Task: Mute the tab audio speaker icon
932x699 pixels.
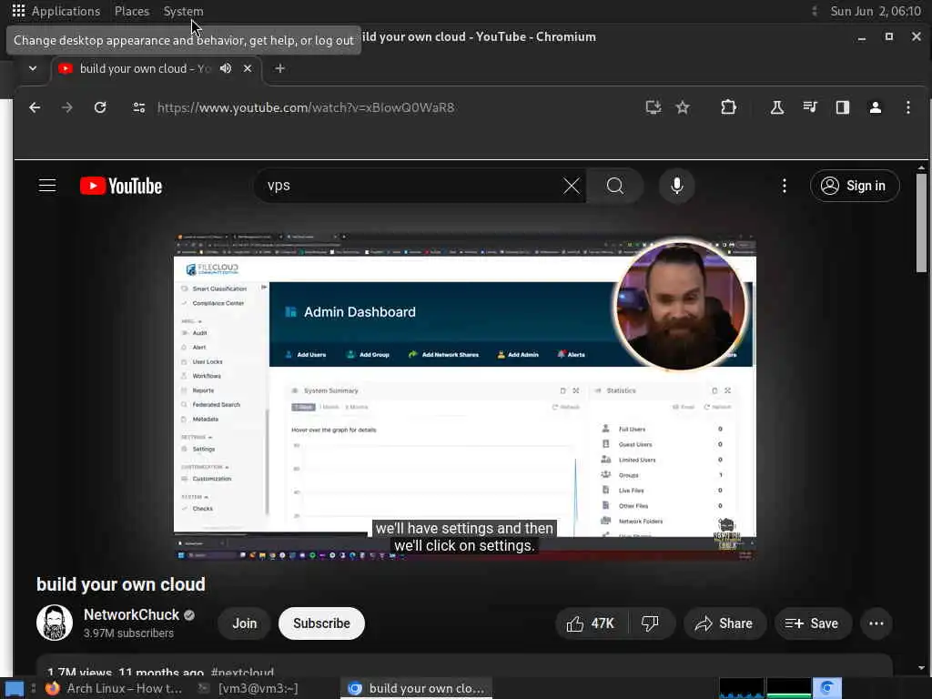Action: pyautogui.click(x=226, y=68)
